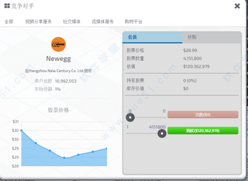Click the inventory value $0

pyautogui.click(x=186, y=88)
